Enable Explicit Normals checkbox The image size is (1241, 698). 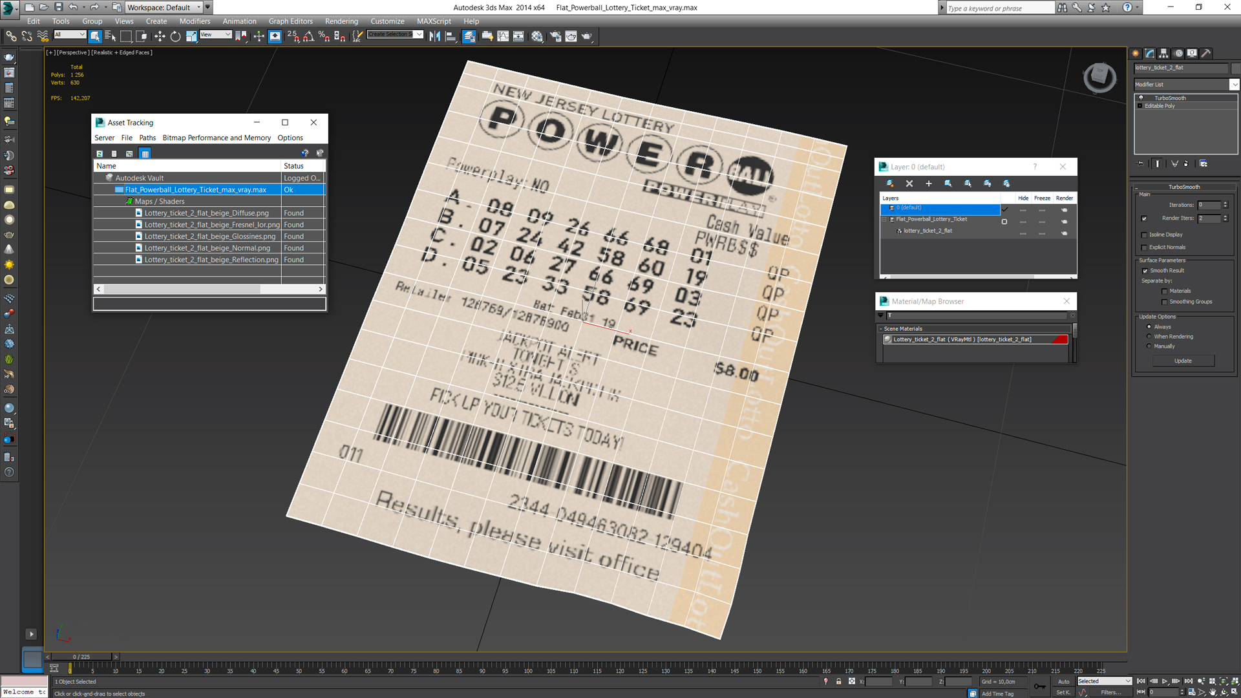1144,248
